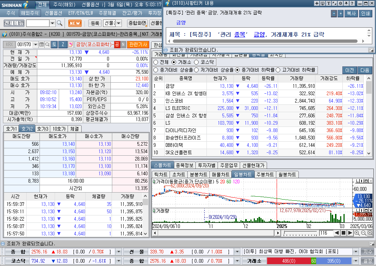Increase news font with plus button
The width and height of the screenshot is (376, 266).
[x=341, y=13]
